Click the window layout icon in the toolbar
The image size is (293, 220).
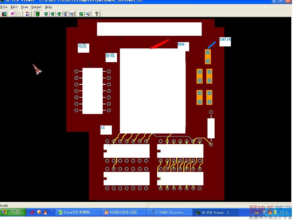(4, 14)
